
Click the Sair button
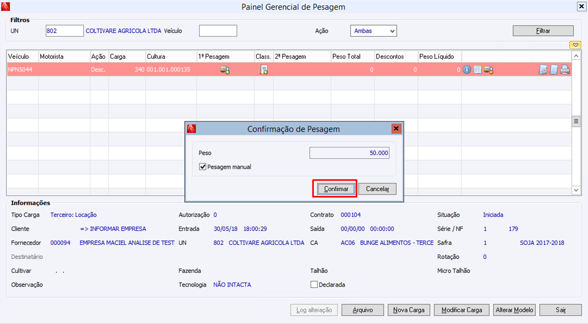[x=560, y=310]
